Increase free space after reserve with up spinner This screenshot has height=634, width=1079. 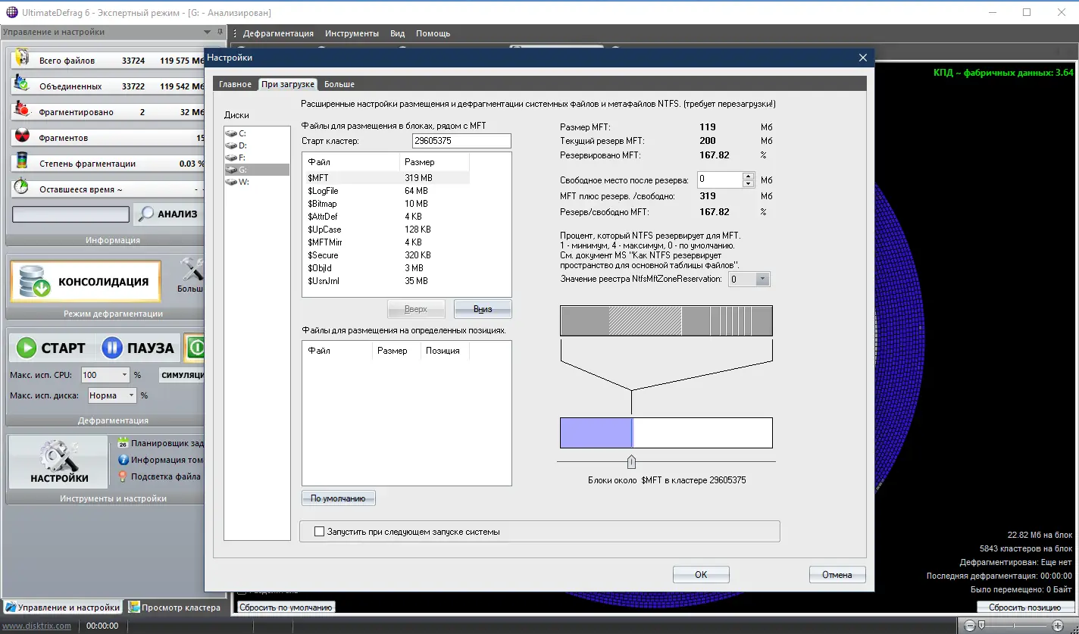point(749,176)
